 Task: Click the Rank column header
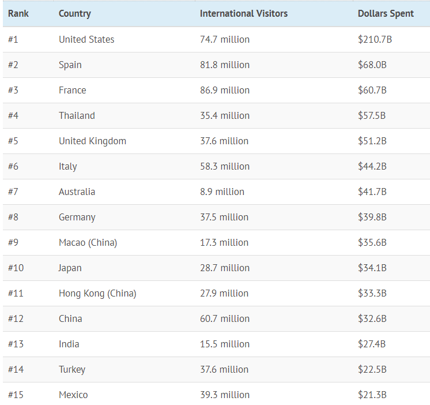click(x=18, y=14)
